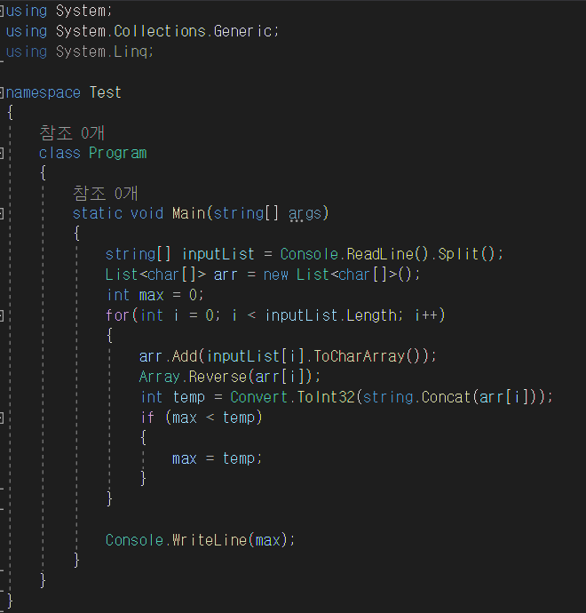Click the int max = 0 line
Screen dimensions: 586x613
(155, 295)
